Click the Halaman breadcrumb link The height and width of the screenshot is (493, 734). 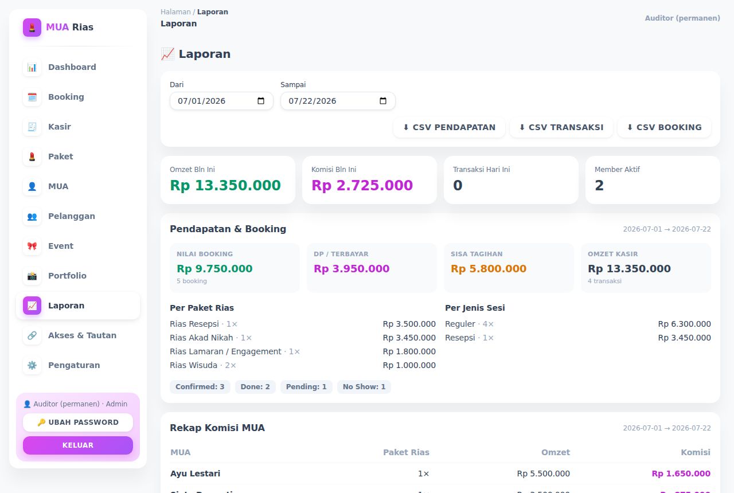[x=175, y=12]
